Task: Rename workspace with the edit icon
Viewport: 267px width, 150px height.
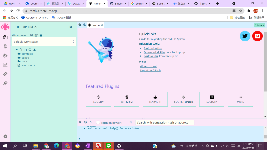Action: tap(36, 35)
